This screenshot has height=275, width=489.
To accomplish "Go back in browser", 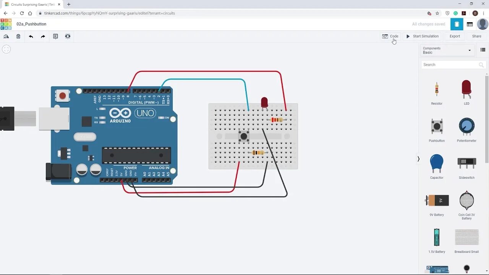I will click(x=5, y=13).
